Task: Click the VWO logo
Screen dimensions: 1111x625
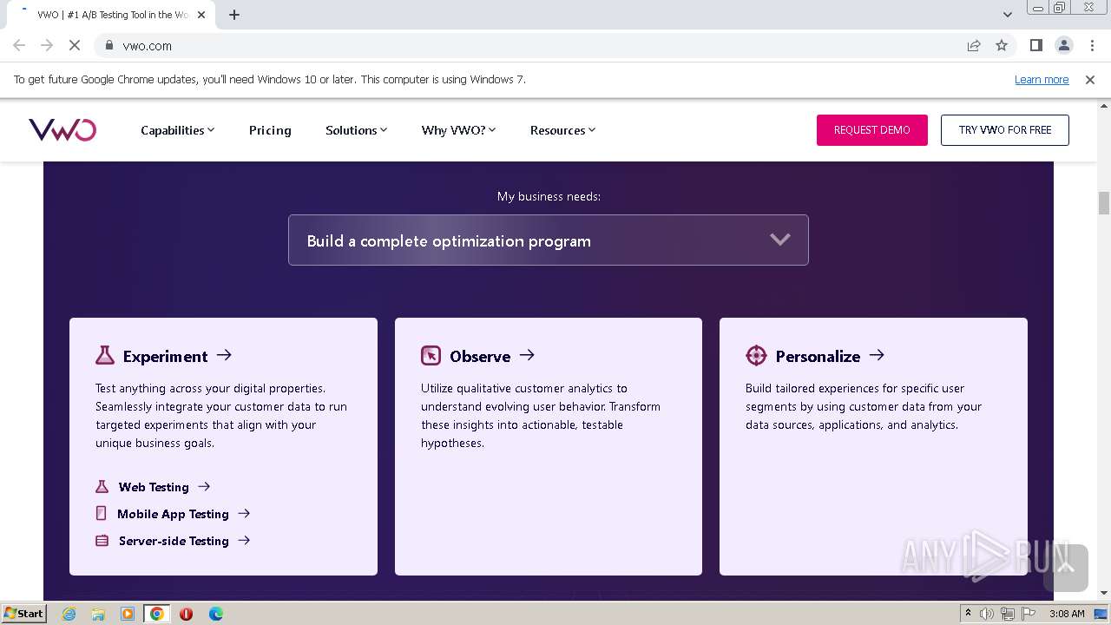Action: pyautogui.click(x=62, y=129)
